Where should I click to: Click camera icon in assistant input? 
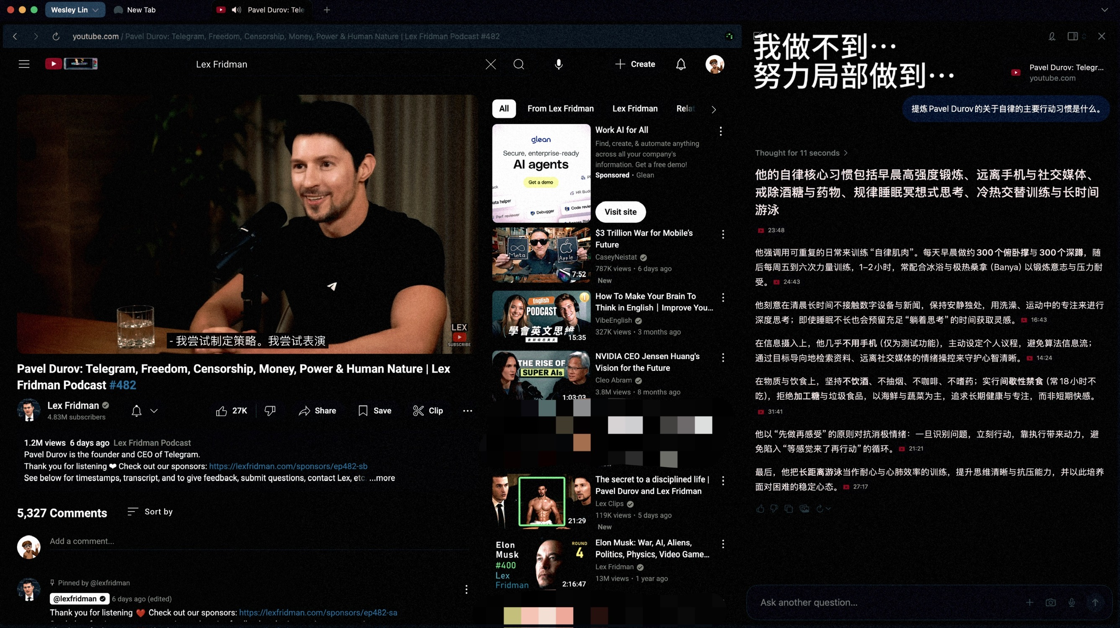pos(1050,602)
